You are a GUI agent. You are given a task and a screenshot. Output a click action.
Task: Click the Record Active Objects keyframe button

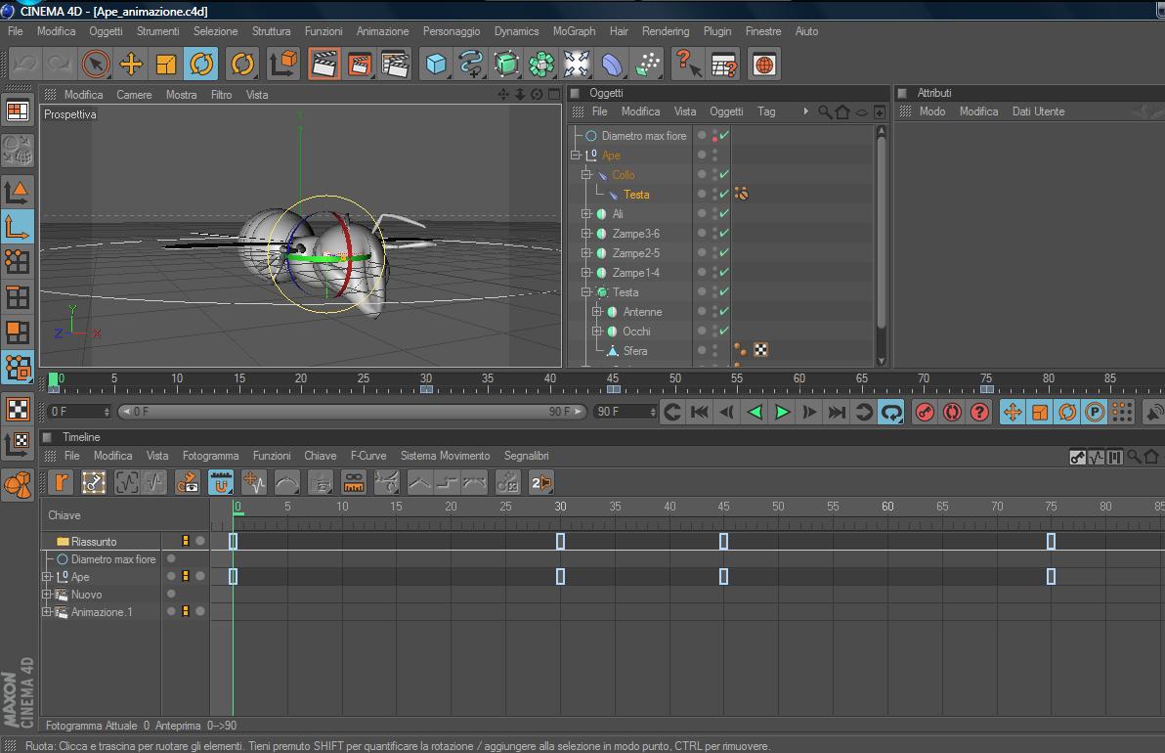coord(924,412)
